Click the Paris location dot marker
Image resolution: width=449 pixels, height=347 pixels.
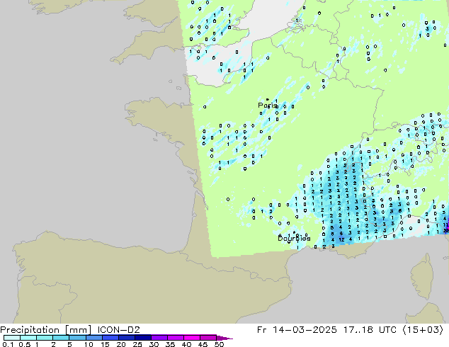pyautogui.click(x=268, y=99)
